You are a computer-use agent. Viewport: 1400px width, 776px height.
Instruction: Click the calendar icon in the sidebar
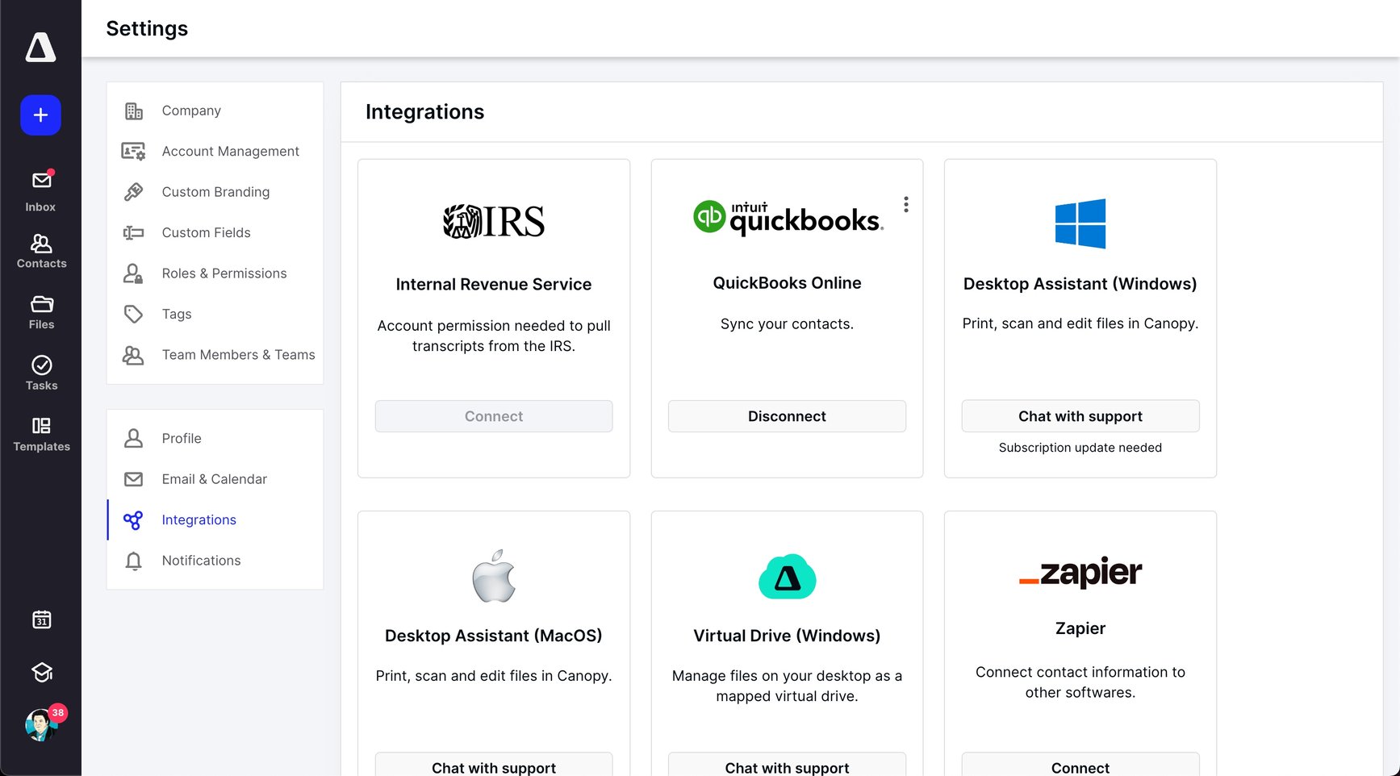[x=40, y=620]
